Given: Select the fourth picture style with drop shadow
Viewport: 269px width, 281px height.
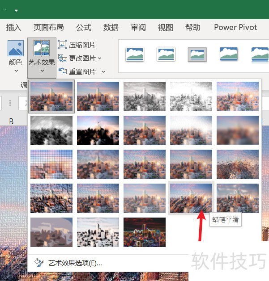Looking at the screenshot, I should point(229,54).
